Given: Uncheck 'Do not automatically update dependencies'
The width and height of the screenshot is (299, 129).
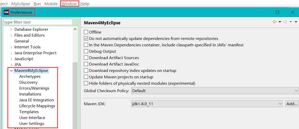Looking at the screenshot, I should [x=86, y=39].
